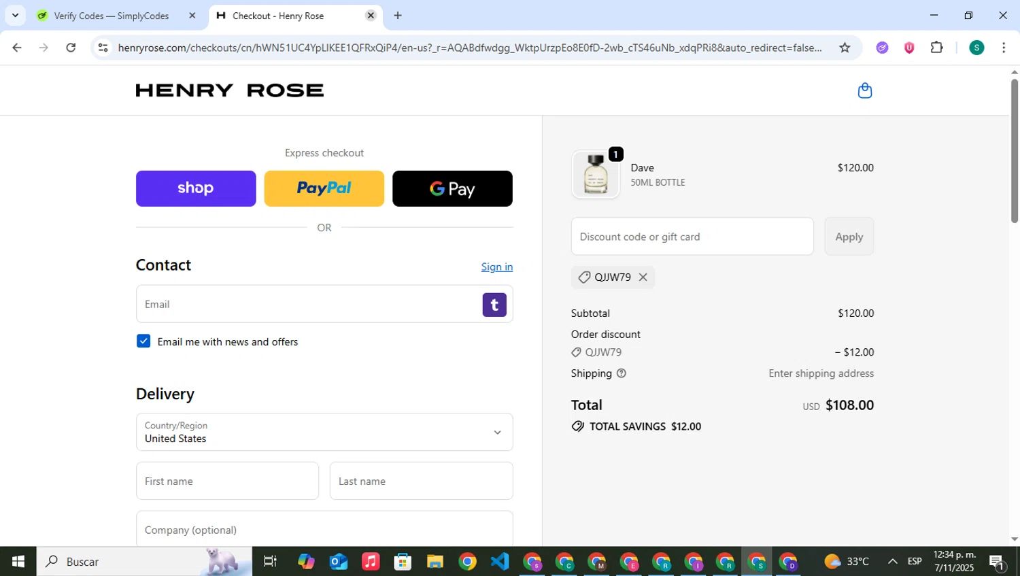Click the Sign in link
Image resolution: width=1020 pixels, height=576 pixels.
[x=497, y=267]
